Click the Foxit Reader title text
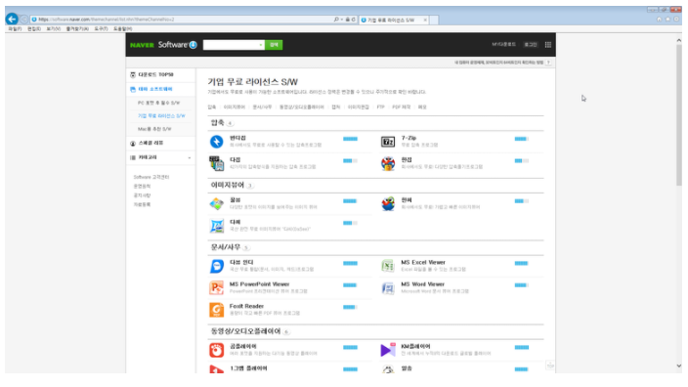 (246, 306)
